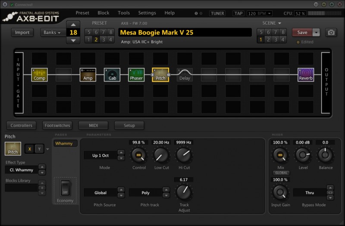The width and height of the screenshot is (345, 226).
Task: Click the camera snapshot icon
Action: point(331,32)
